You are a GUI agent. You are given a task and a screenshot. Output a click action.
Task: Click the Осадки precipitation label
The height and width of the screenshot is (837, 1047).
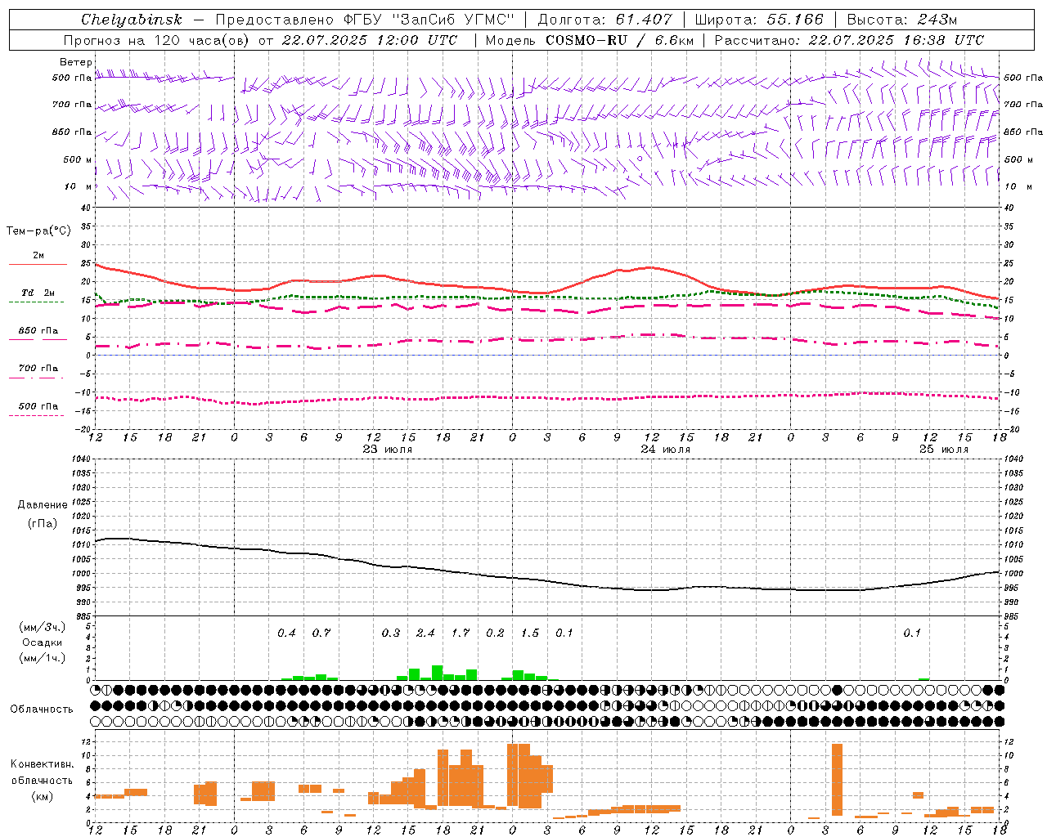coord(43,642)
